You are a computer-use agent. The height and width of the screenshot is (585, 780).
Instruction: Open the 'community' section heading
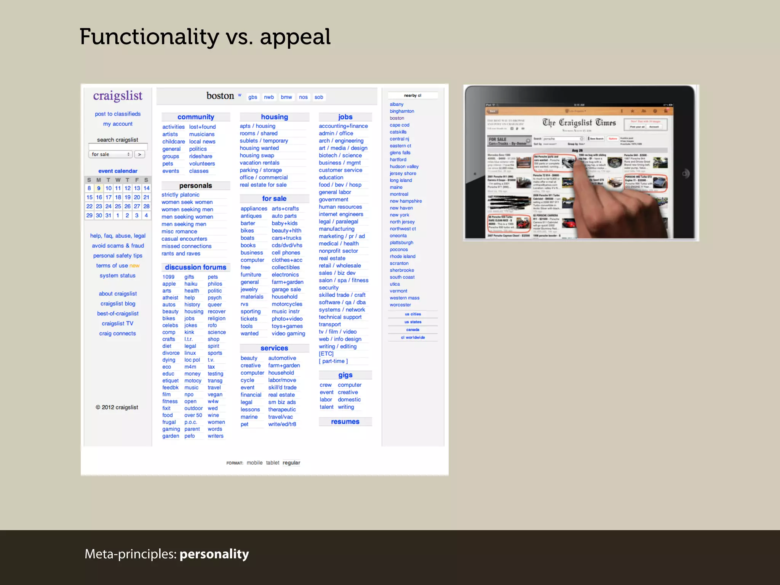click(x=196, y=117)
